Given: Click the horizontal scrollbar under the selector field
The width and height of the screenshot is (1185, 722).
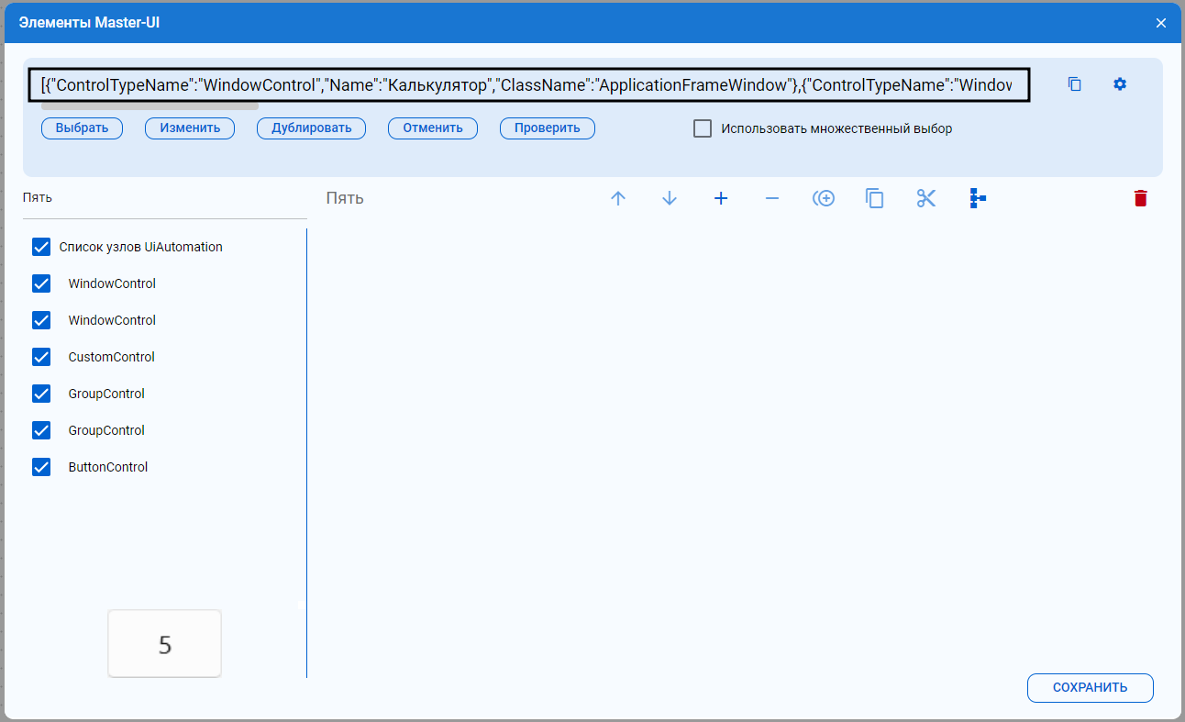Looking at the screenshot, I should [x=150, y=106].
